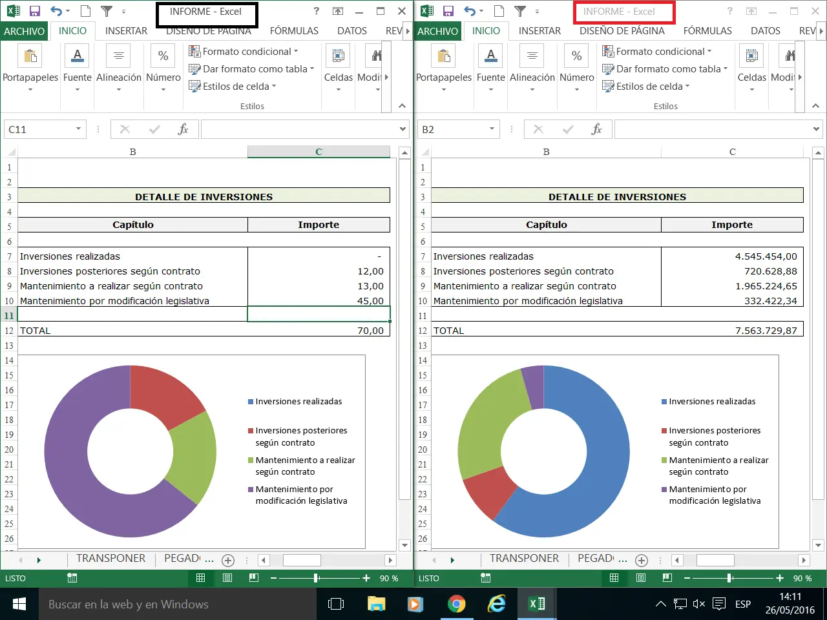Toggle Normal view in the right window status bar
Viewport: 827px width, 620px height.
(614, 578)
